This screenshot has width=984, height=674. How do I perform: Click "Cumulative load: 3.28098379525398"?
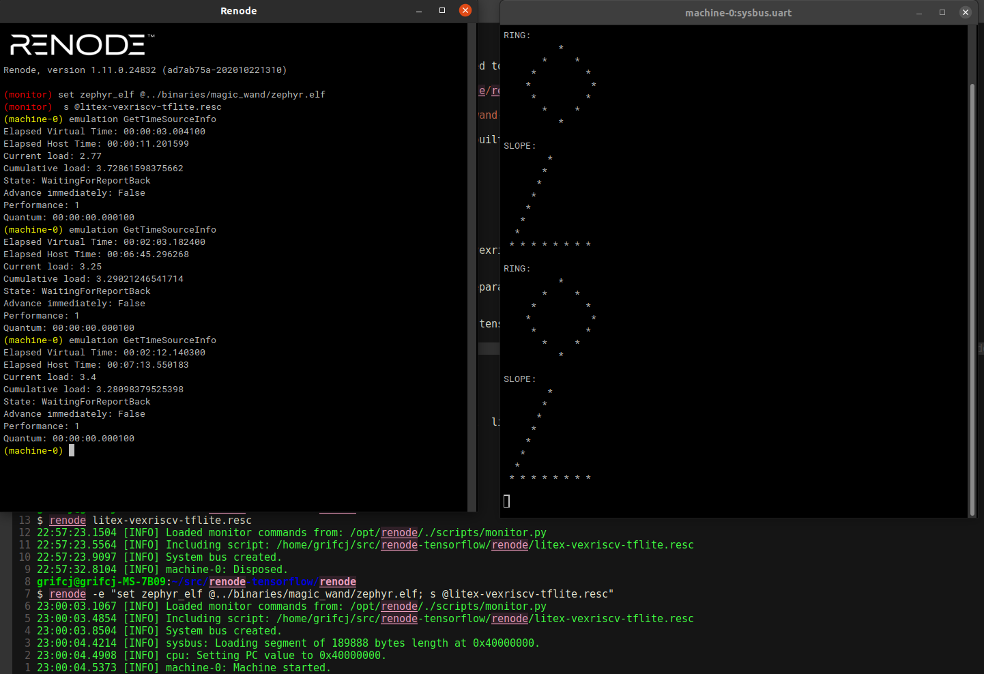pos(93,390)
